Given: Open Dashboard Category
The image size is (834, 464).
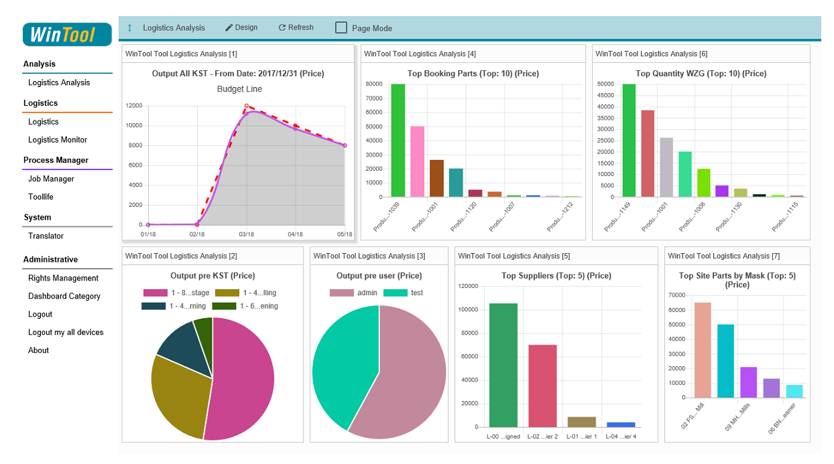Looking at the screenshot, I should (64, 296).
